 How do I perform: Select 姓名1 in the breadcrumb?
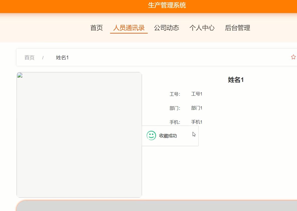point(62,57)
